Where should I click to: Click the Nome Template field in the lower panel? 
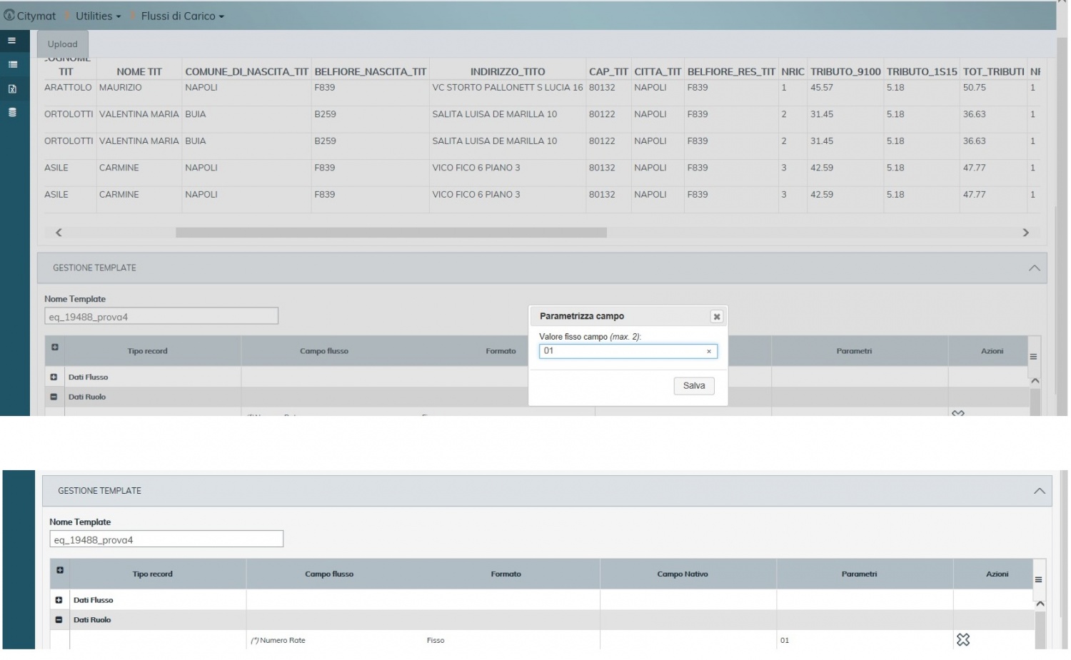(x=166, y=539)
